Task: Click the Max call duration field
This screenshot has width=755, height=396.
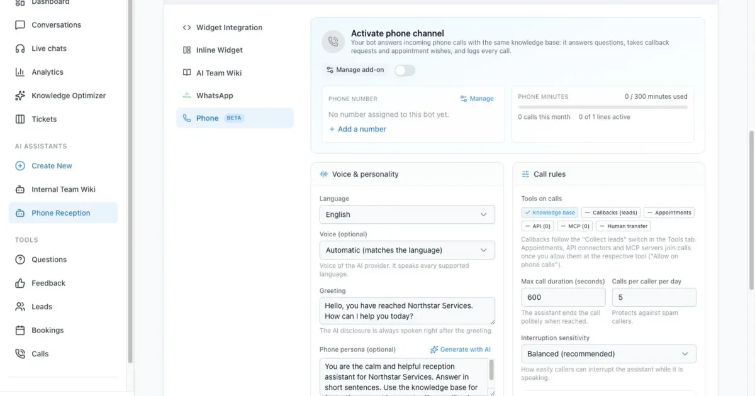Action: click(563, 297)
